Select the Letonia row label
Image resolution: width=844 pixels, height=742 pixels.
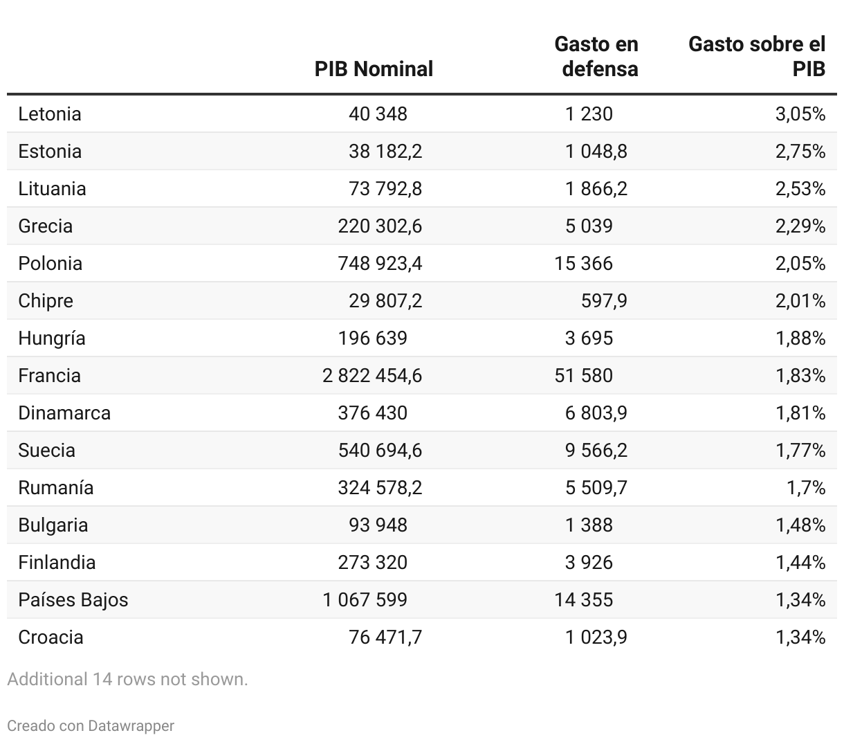click(50, 114)
